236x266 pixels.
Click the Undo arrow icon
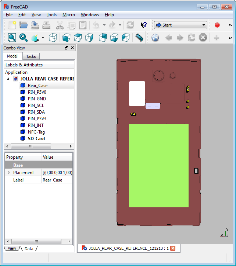pyautogui.click(x=96, y=25)
